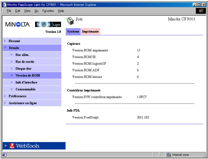The width and height of the screenshot is (208, 159).
Task: Click the Minolta logo
Action: (17, 25)
